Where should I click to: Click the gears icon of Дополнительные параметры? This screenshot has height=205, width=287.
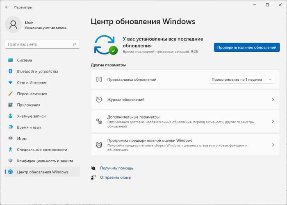pyautogui.click(x=99, y=121)
